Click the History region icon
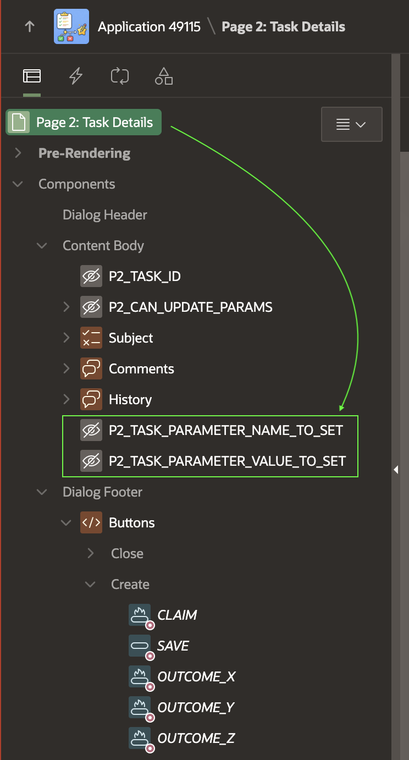 (91, 399)
